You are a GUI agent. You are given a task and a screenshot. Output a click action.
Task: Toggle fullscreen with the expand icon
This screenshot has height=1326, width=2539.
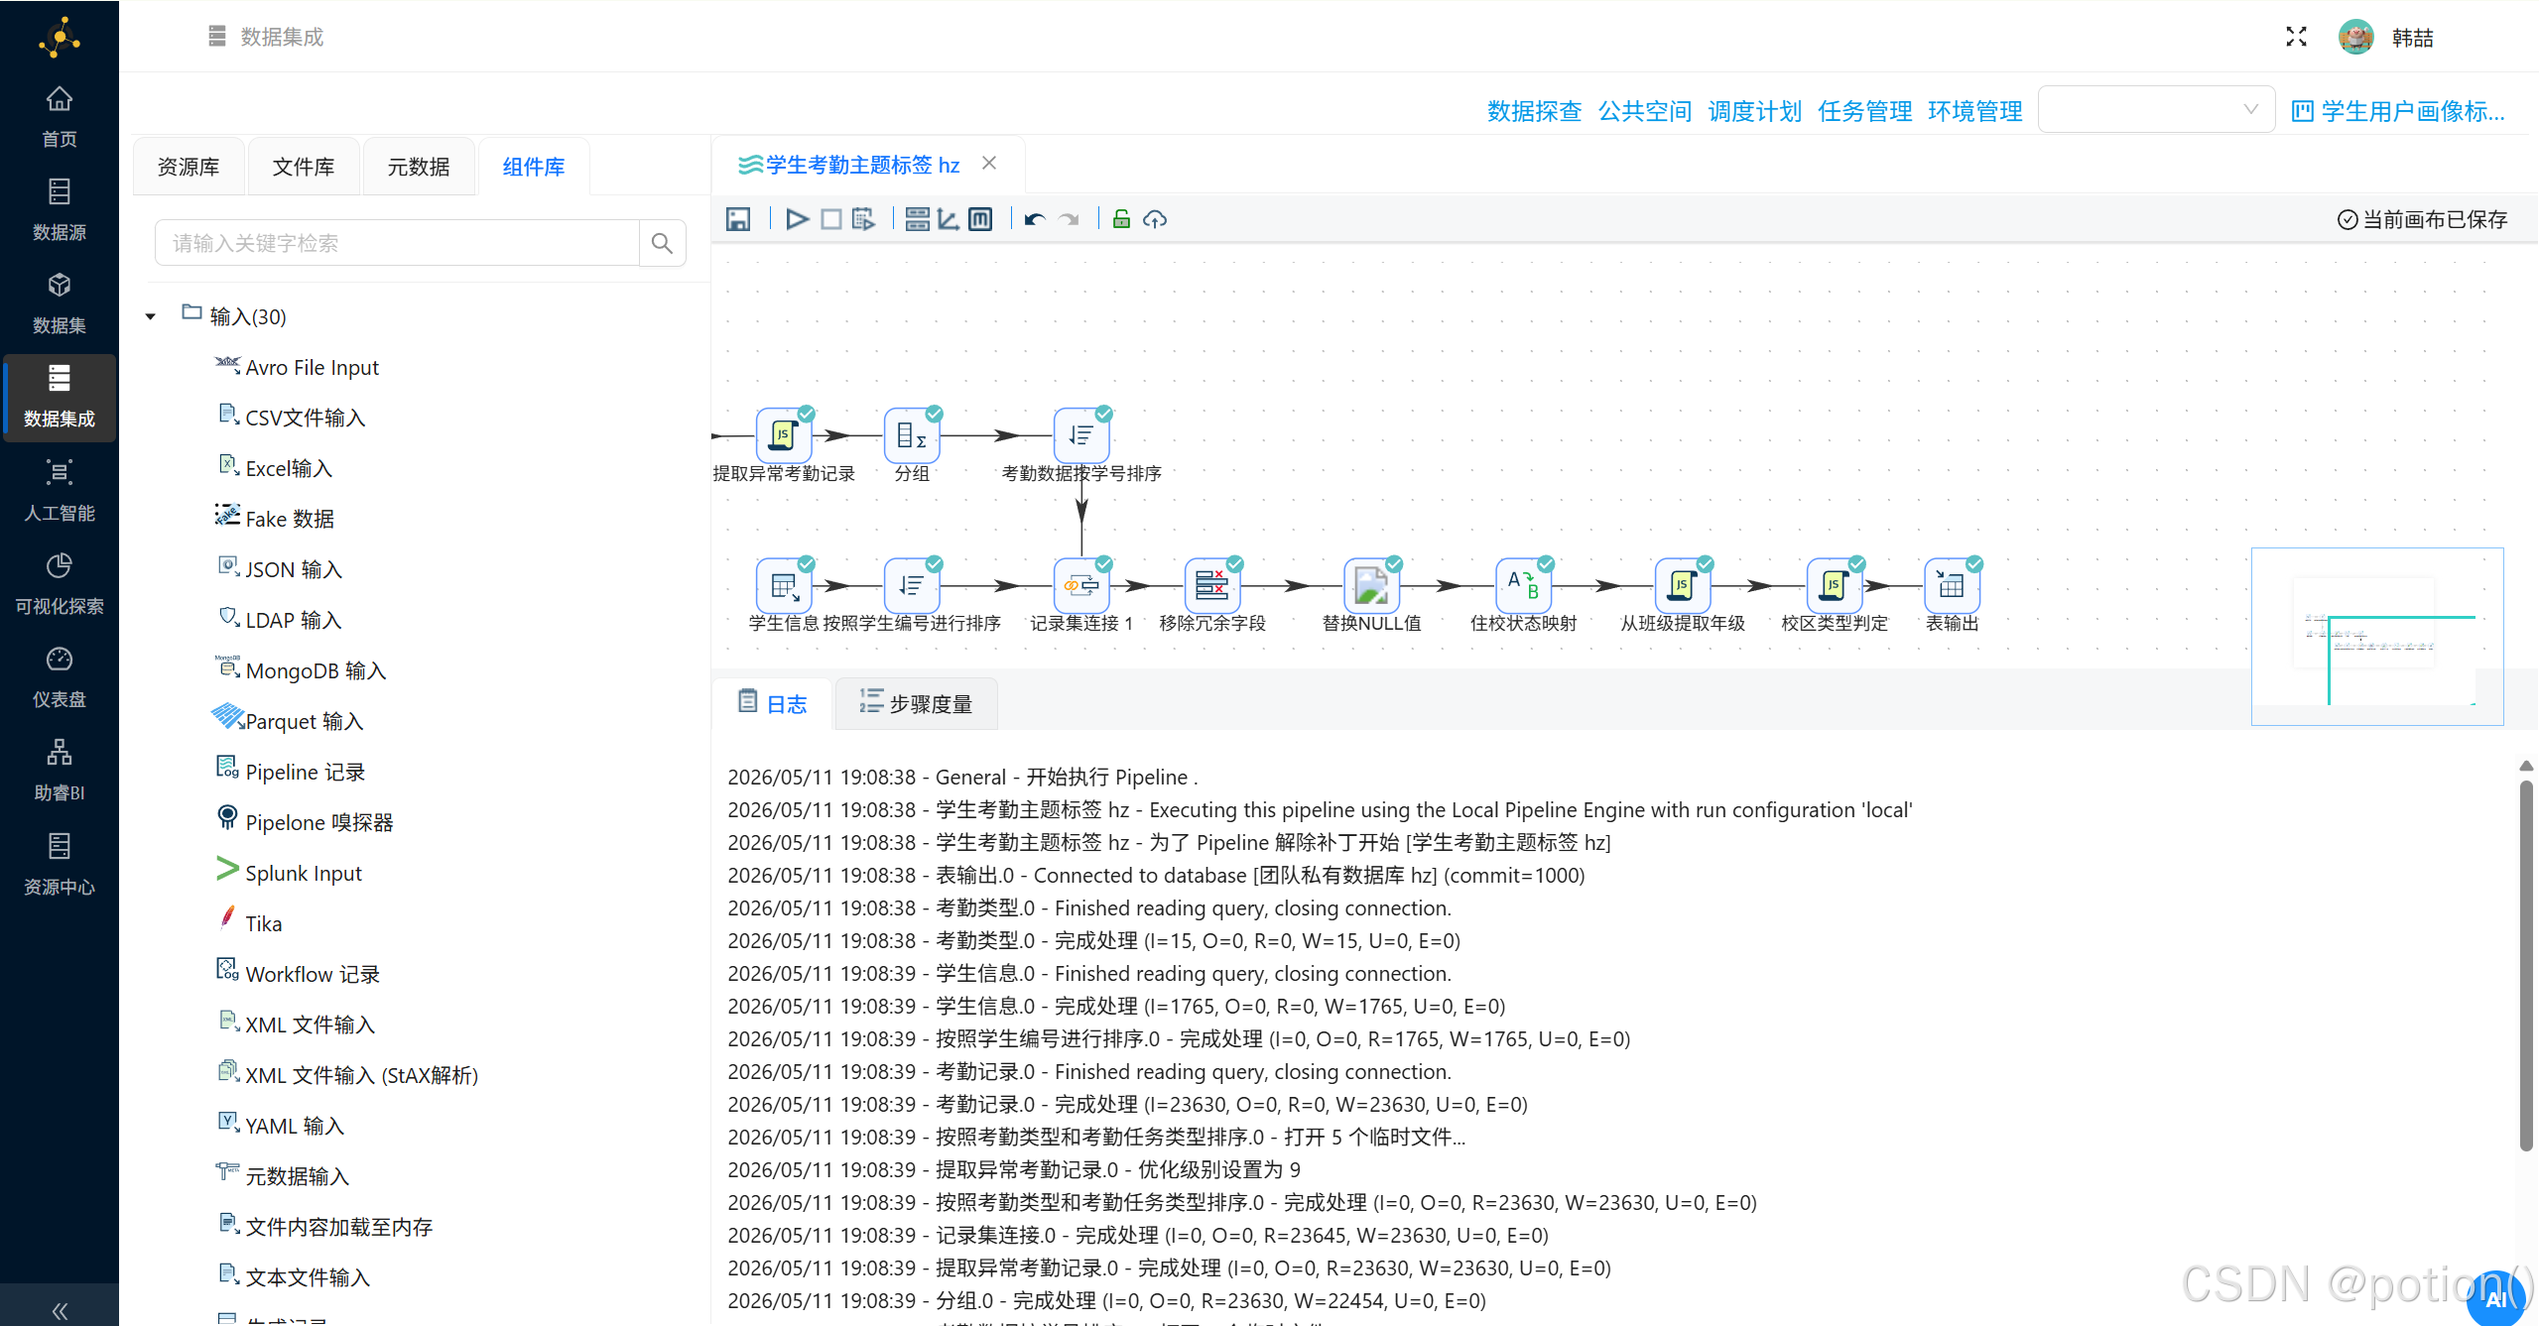[x=2296, y=37]
